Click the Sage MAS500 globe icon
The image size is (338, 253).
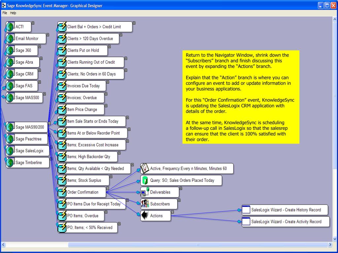pyautogui.click(x=10, y=98)
